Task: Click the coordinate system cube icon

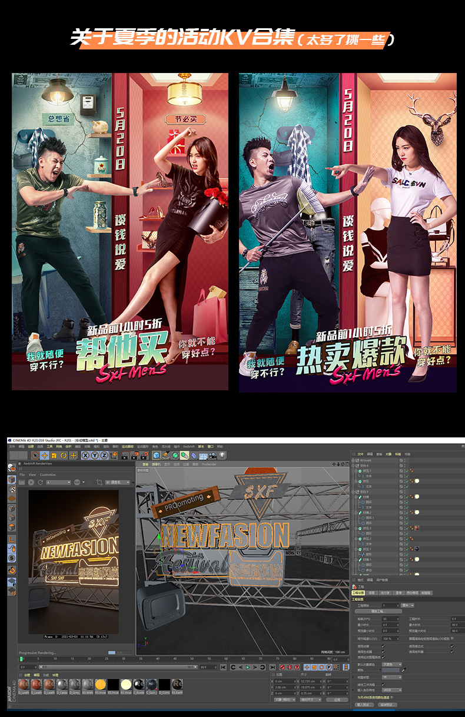Action: 114,455
